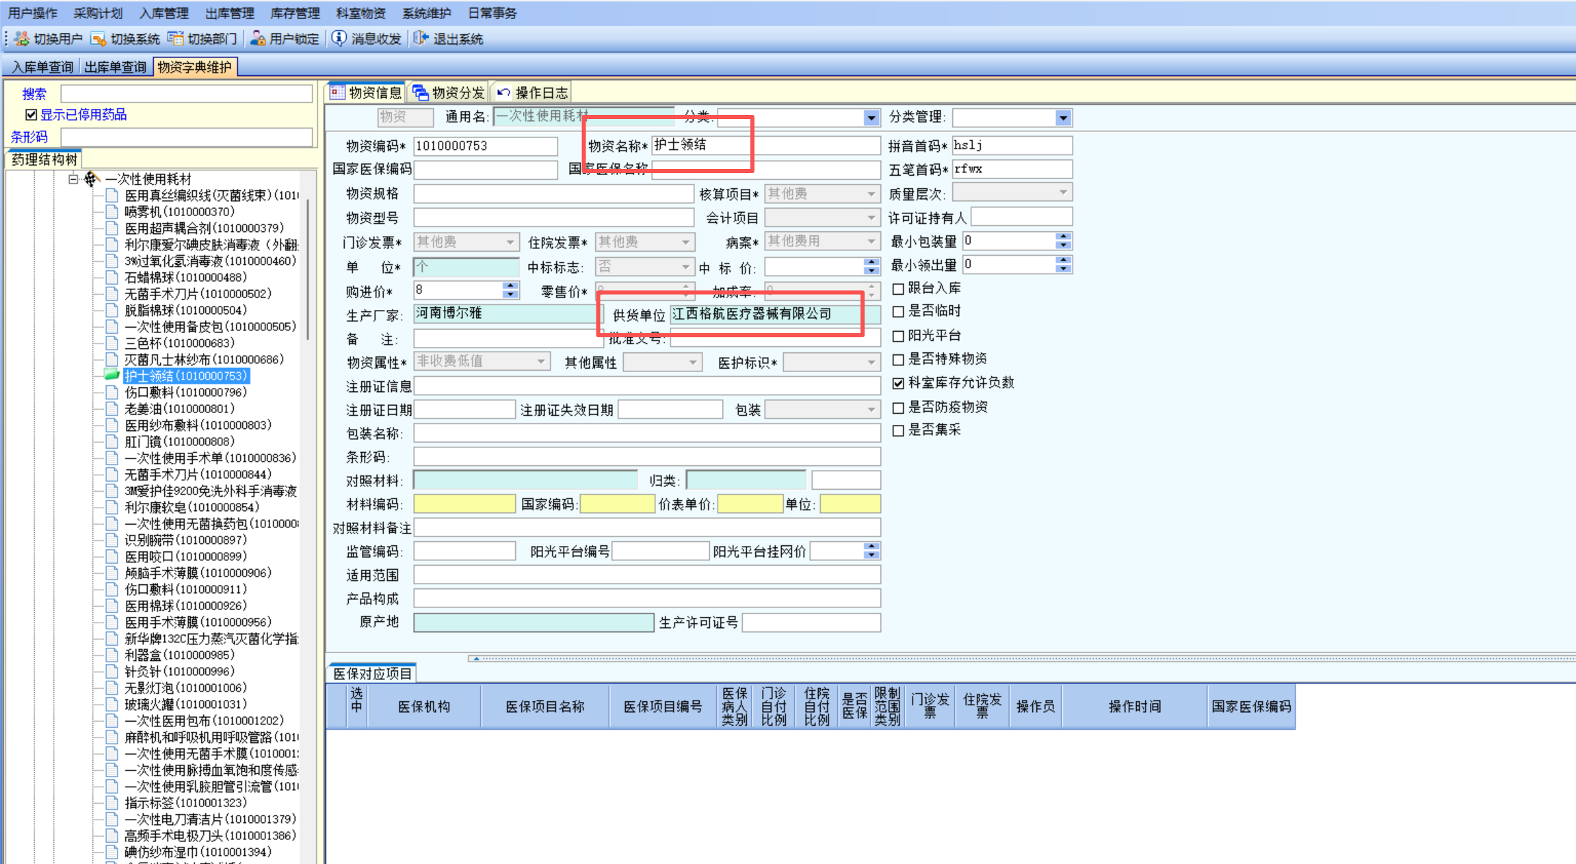This screenshot has width=1576, height=864.
Task: Enable the 阳光平台 checkbox
Action: point(898,336)
